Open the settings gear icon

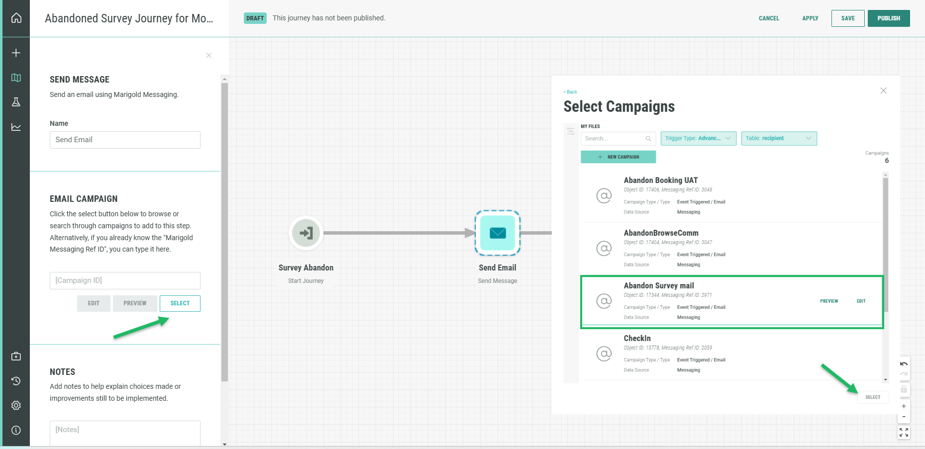click(16, 405)
